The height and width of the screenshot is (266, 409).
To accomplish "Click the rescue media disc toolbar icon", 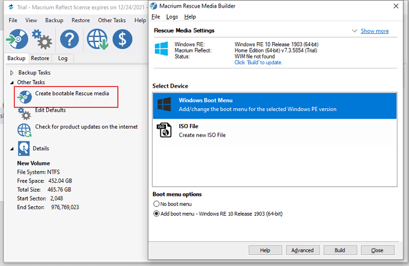I will (x=17, y=39).
